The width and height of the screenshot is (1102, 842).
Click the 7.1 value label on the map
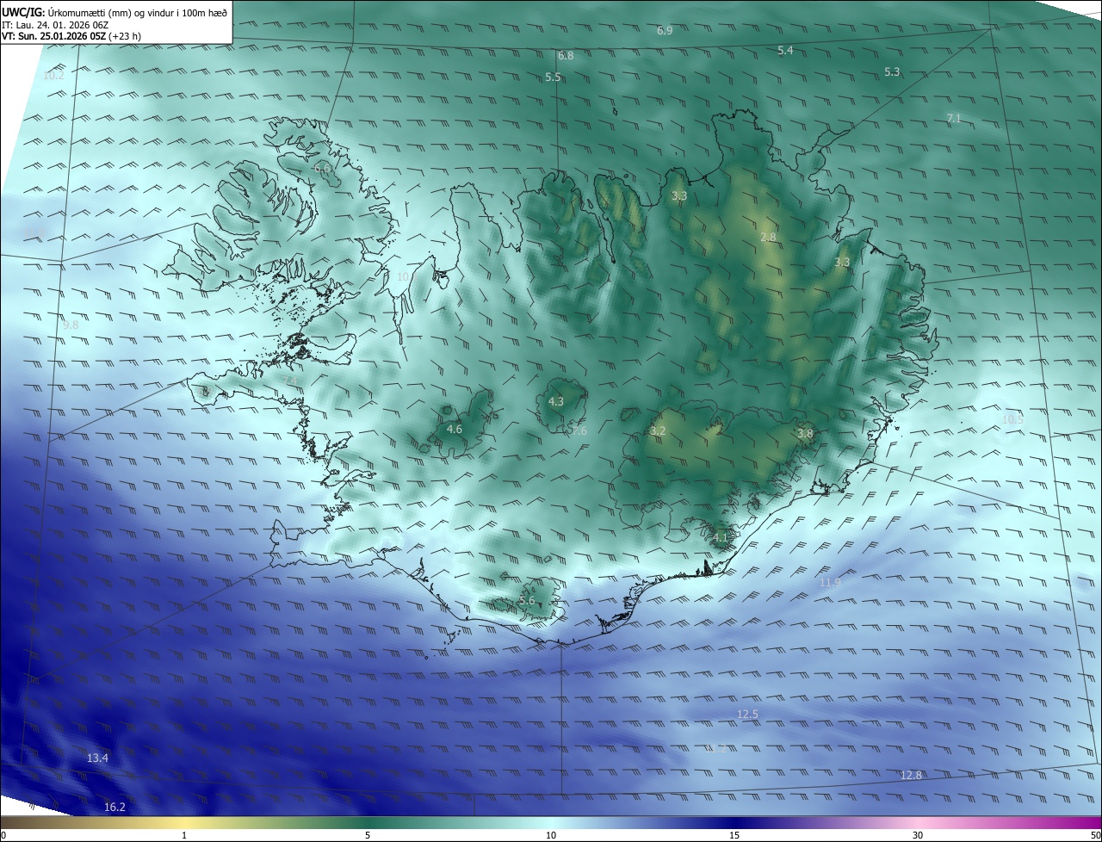pos(953,118)
